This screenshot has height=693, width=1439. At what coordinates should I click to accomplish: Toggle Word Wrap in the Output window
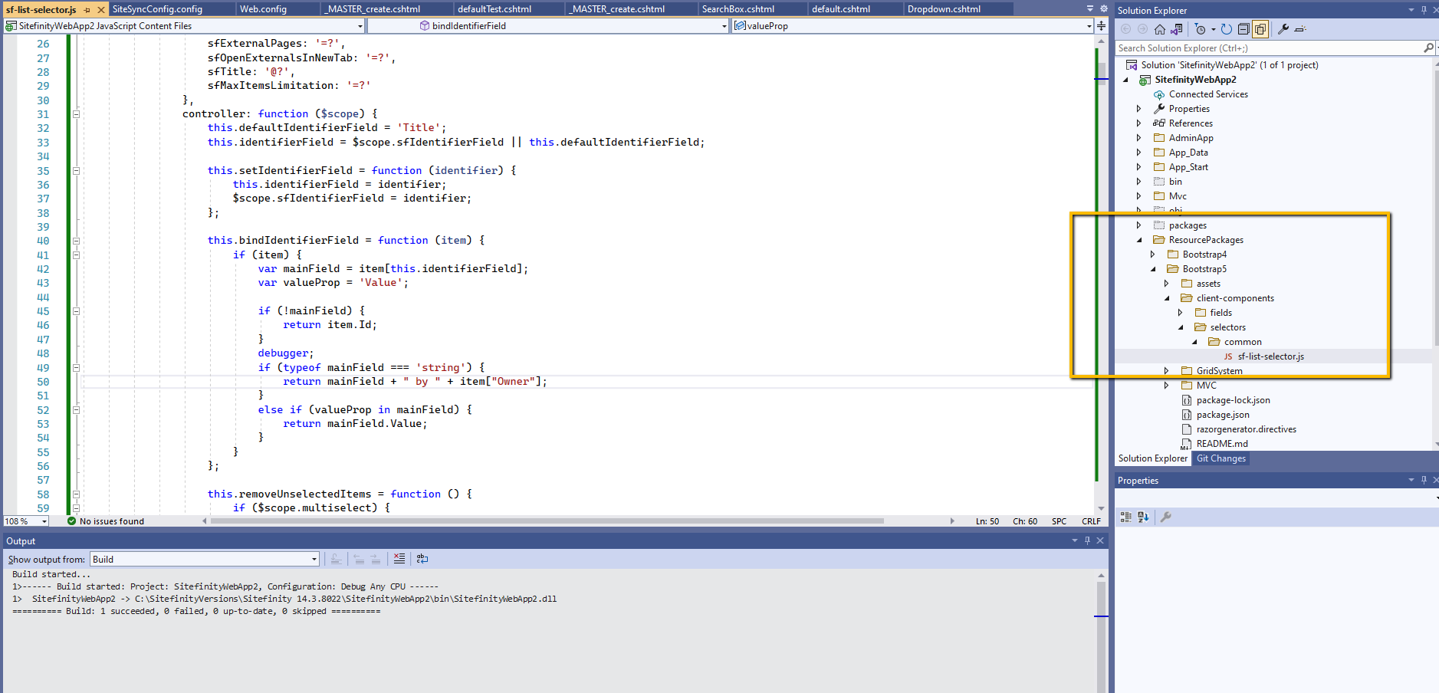422,559
